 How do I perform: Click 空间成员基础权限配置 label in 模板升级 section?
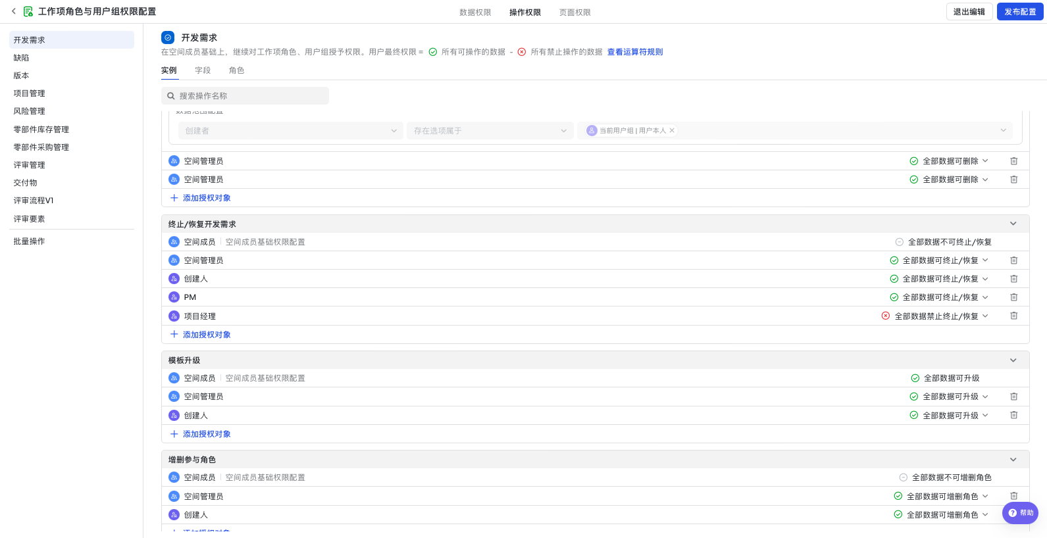point(265,378)
